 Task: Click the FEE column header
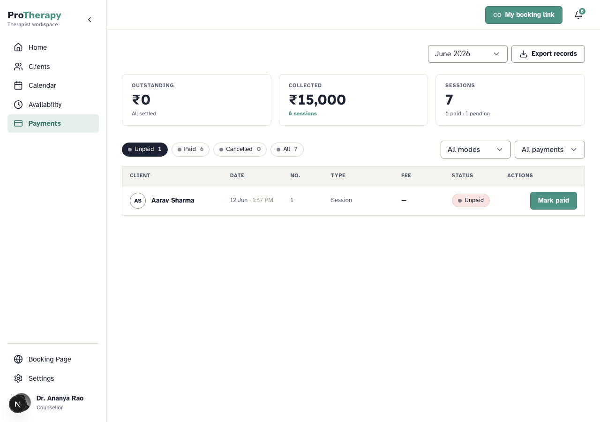pos(406,175)
